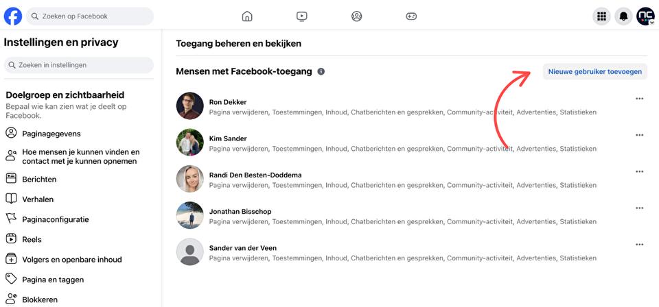659x307 pixels.
Task: Expand options for Sander van der Veen
Action: (640, 244)
